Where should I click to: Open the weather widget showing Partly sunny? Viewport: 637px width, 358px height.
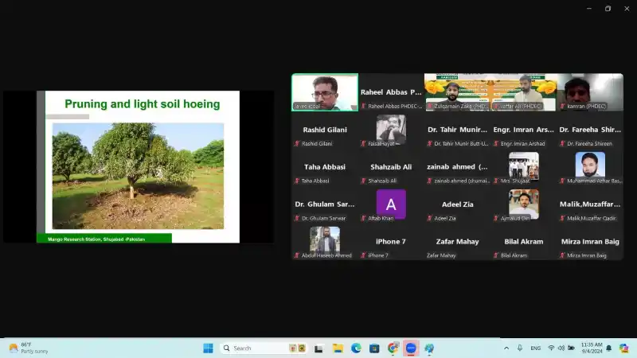28,348
